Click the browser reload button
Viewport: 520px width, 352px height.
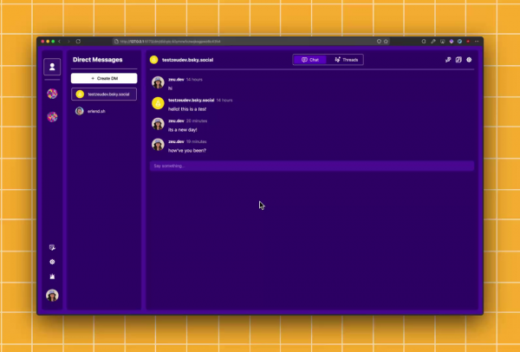pyautogui.click(x=78, y=42)
